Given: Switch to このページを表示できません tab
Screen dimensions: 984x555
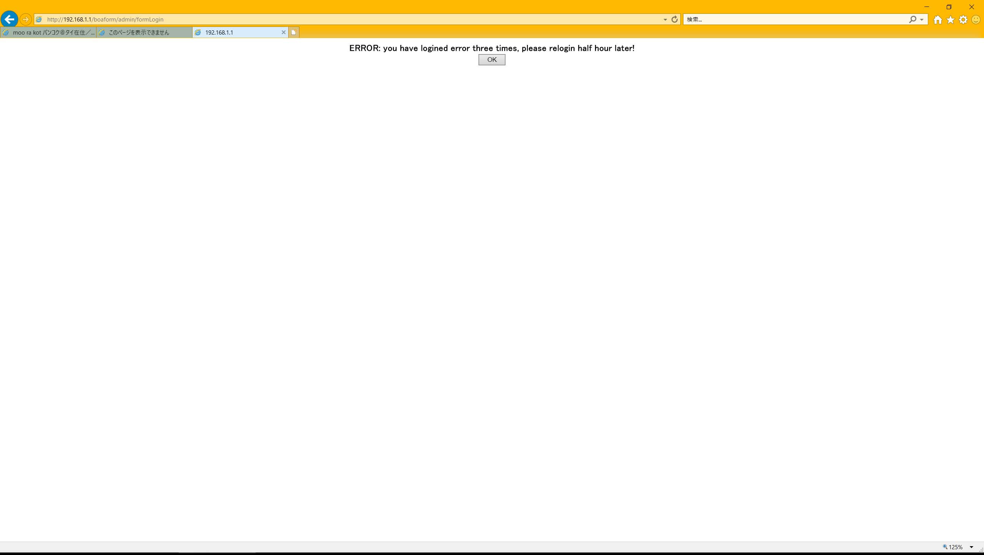Looking at the screenshot, I should [x=145, y=33].
